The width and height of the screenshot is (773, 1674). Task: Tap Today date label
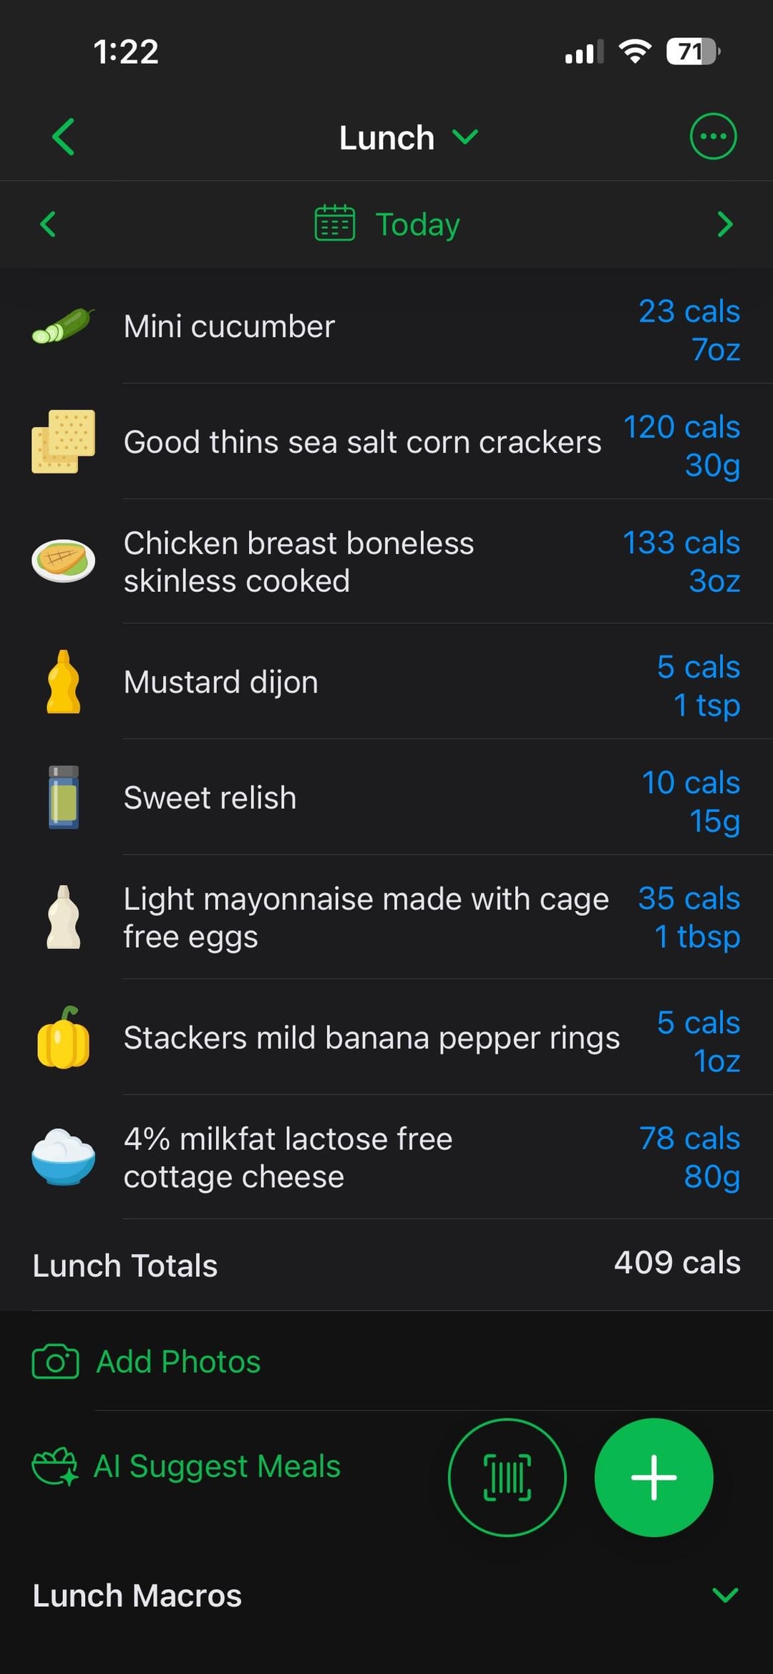coord(417,224)
